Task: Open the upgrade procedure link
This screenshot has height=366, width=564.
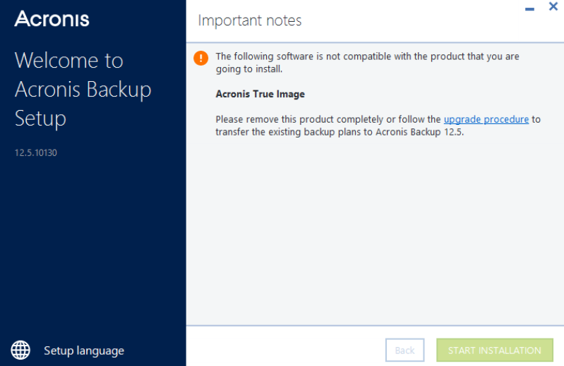Action: tap(486, 119)
